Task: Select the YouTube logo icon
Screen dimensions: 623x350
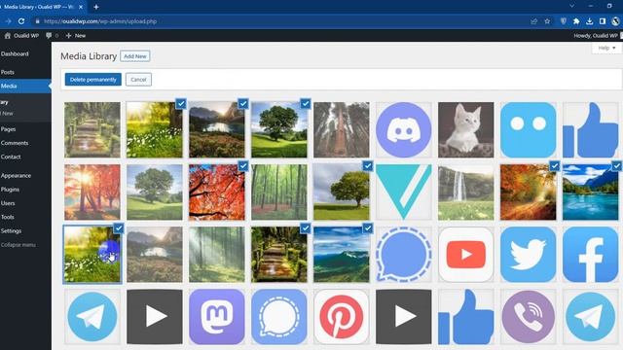Action: 466,255
